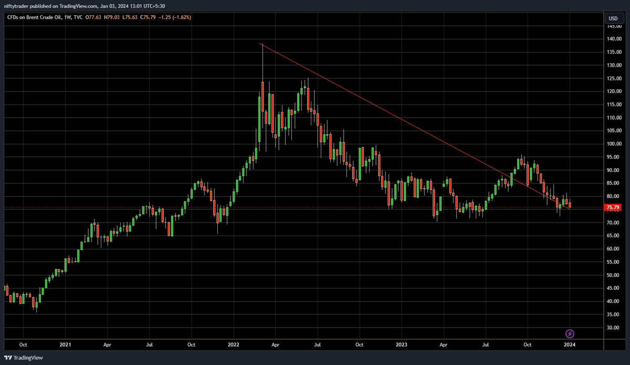
Task: Click the 125.00 price axis label
Action: [x=613, y=78]
